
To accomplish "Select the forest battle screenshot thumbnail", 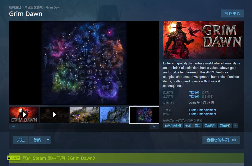I will point(84,115).
